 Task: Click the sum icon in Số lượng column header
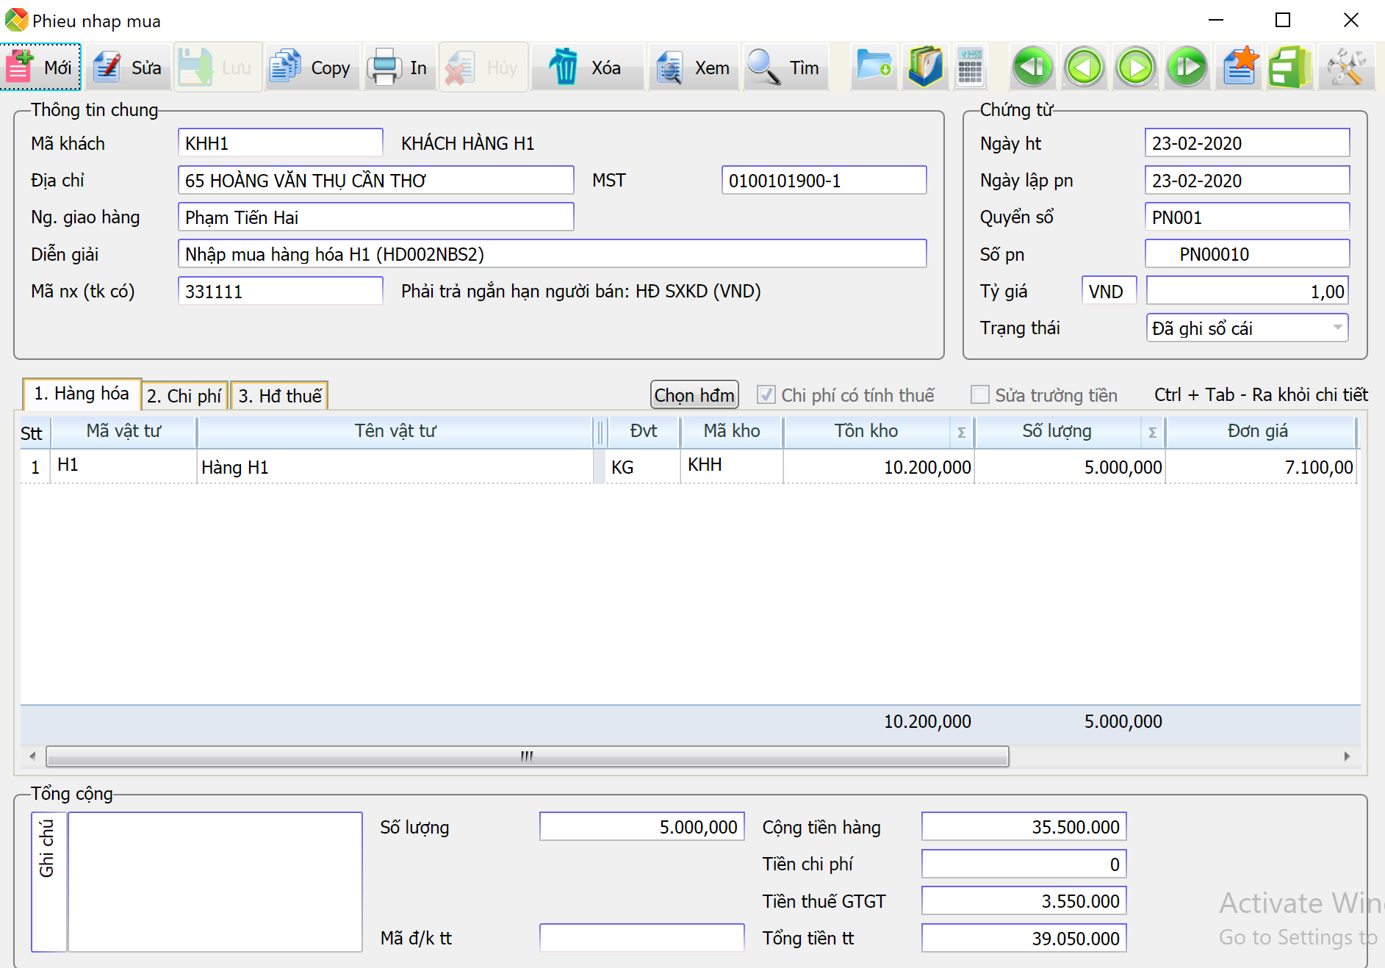[x=1152, y=433]
